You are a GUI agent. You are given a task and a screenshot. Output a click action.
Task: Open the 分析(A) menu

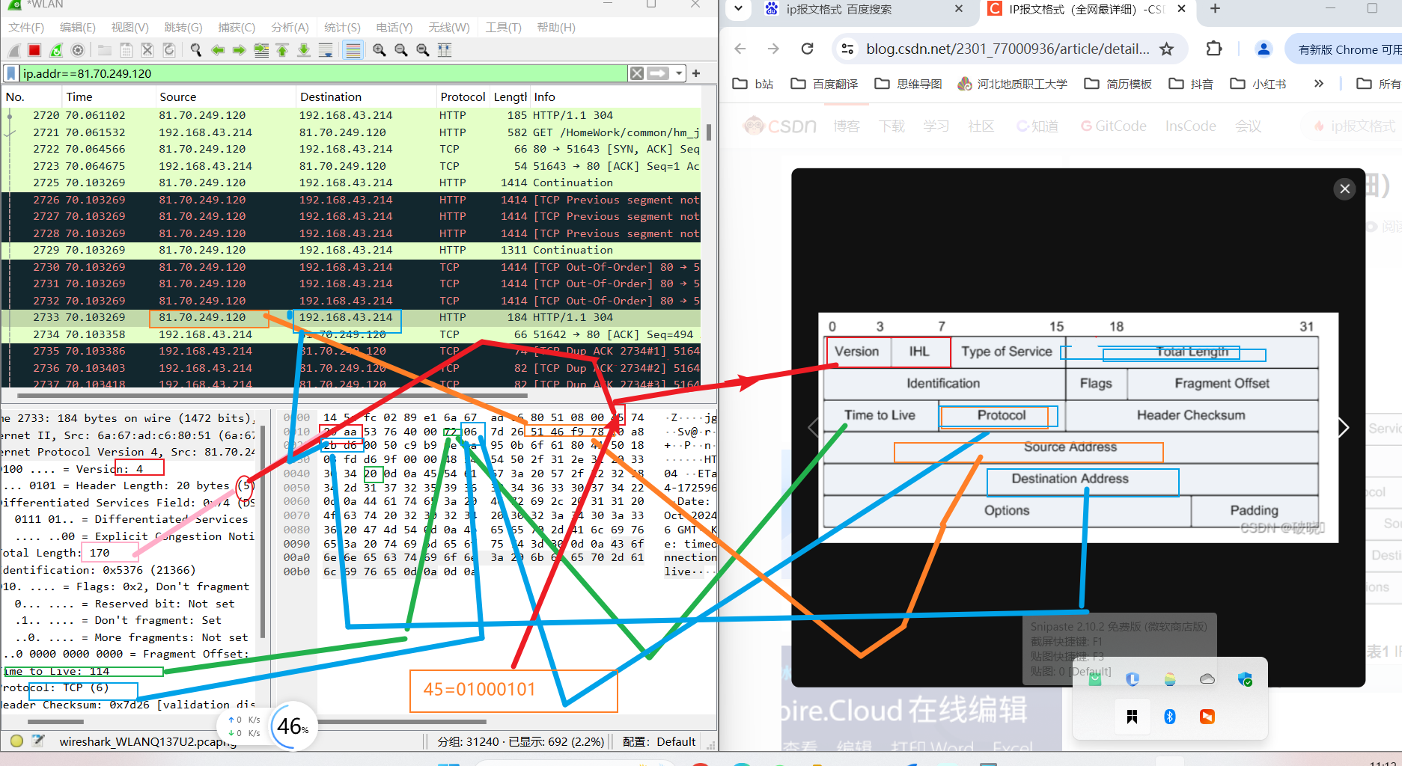click(x=290, y=28)
